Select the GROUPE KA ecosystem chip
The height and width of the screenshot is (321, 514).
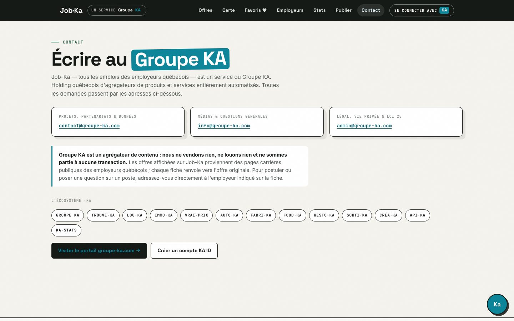click(67, 215)
